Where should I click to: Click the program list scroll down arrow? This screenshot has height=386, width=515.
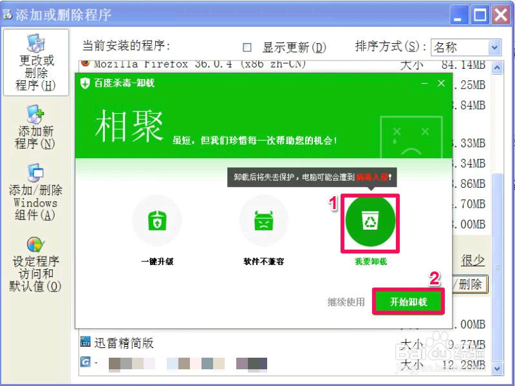pos(497,368)
